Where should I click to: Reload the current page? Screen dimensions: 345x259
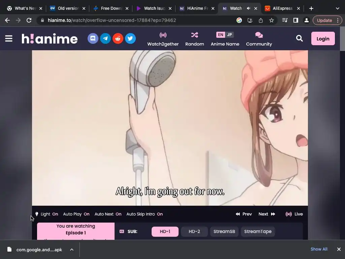click(x=29, y=20)
